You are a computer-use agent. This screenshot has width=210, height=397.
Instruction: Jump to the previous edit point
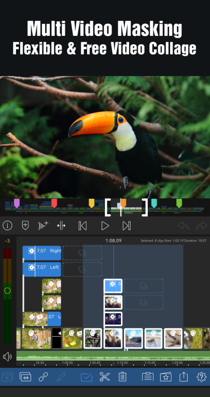click(x=82, y=226)
